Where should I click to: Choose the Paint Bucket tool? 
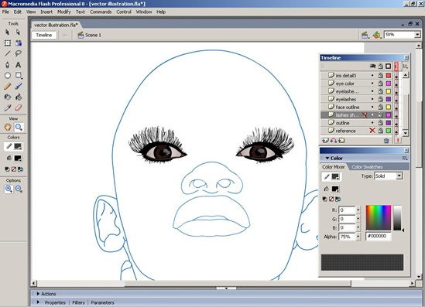click(18, 97)
